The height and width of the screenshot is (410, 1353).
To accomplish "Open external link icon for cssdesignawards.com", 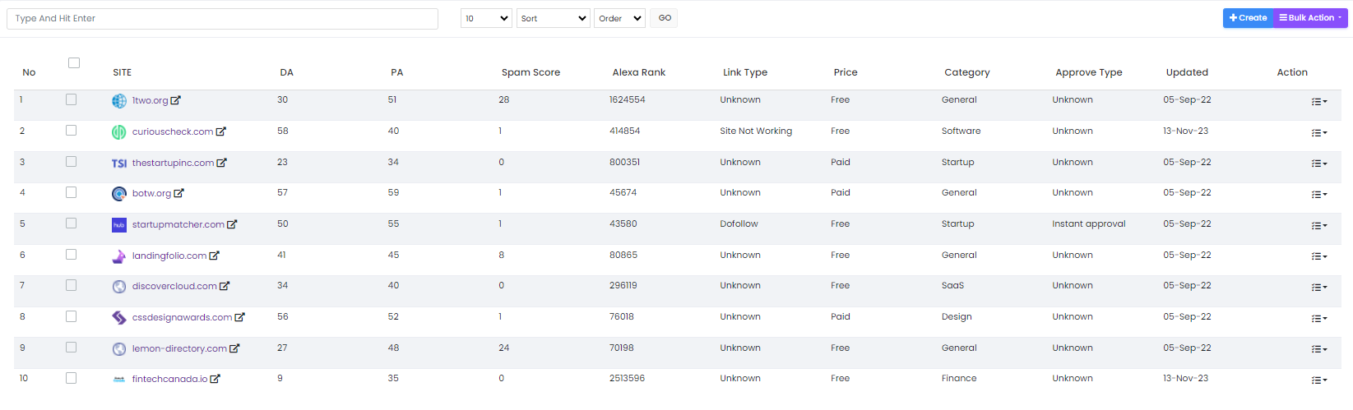I will tap(239, 317).
